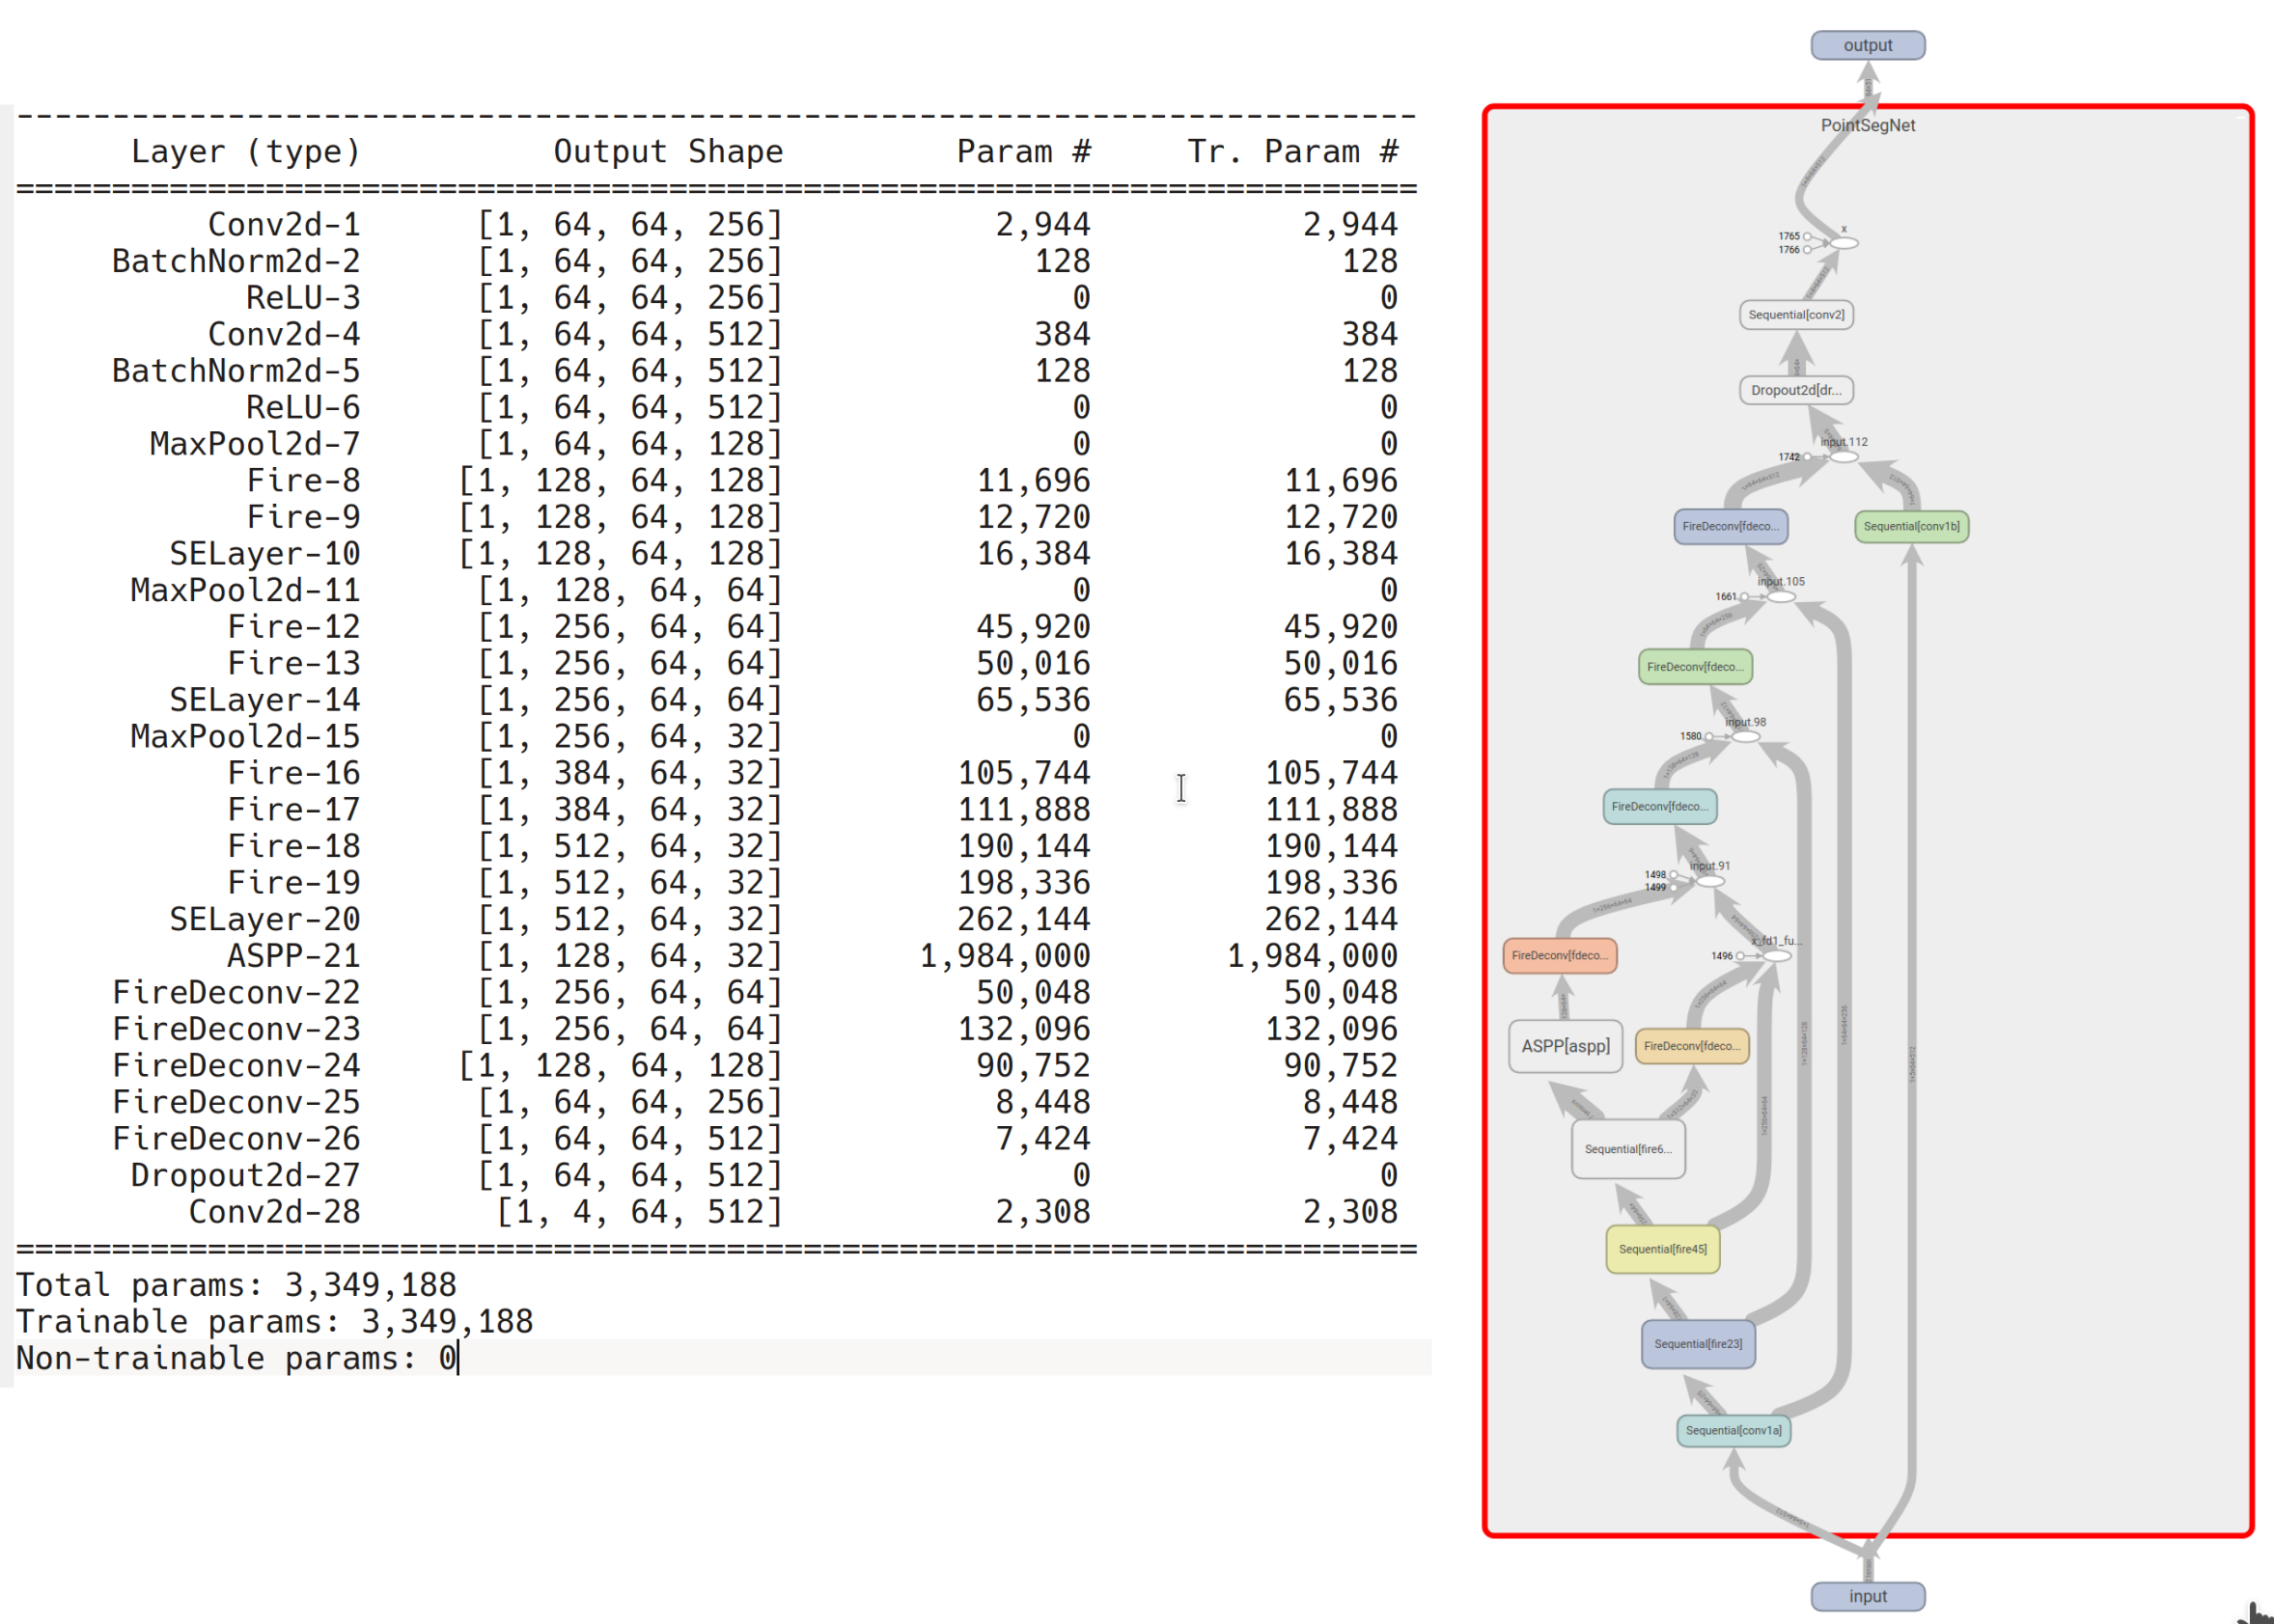The width and height of the screenshot is (2274, 1624).
Task: Click the Fire-16 layer name
Action: click(294, 773)
